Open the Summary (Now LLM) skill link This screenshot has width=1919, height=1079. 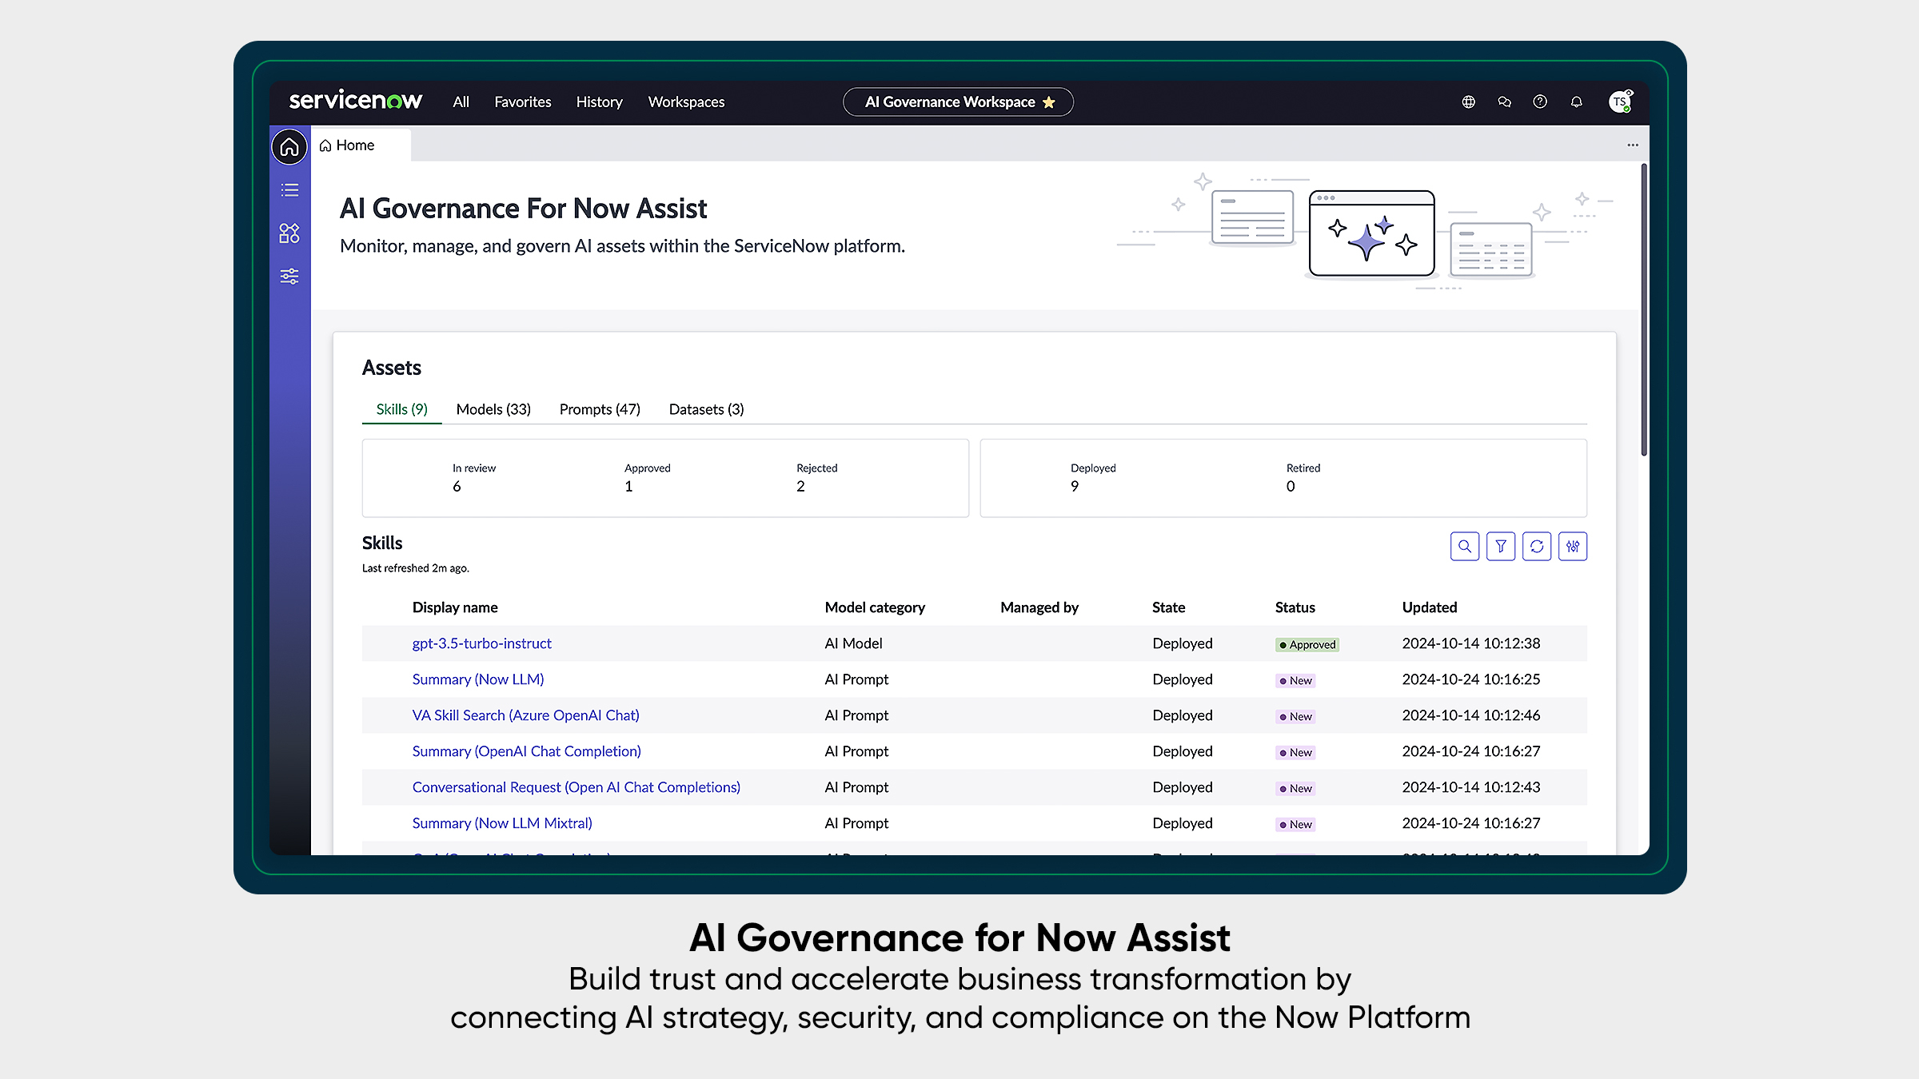coord(477,679)
